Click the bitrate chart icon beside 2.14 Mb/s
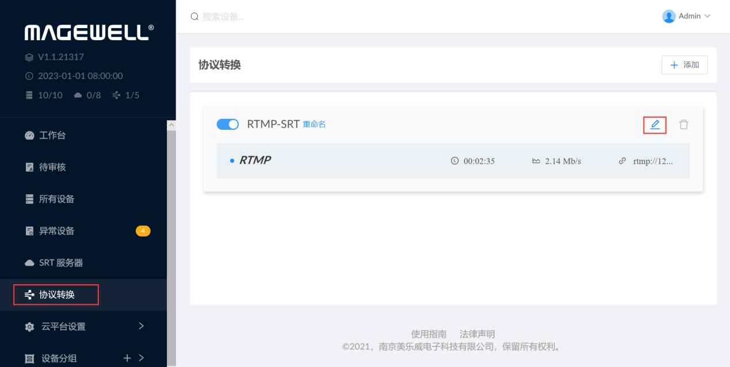The height and width of the screenshot is (367, 730). pos(536,161)
